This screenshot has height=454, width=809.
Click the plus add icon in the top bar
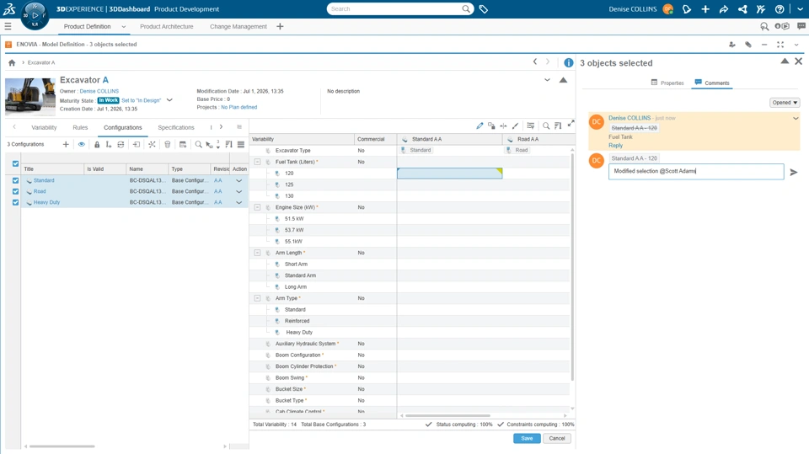tap(705, 8)
